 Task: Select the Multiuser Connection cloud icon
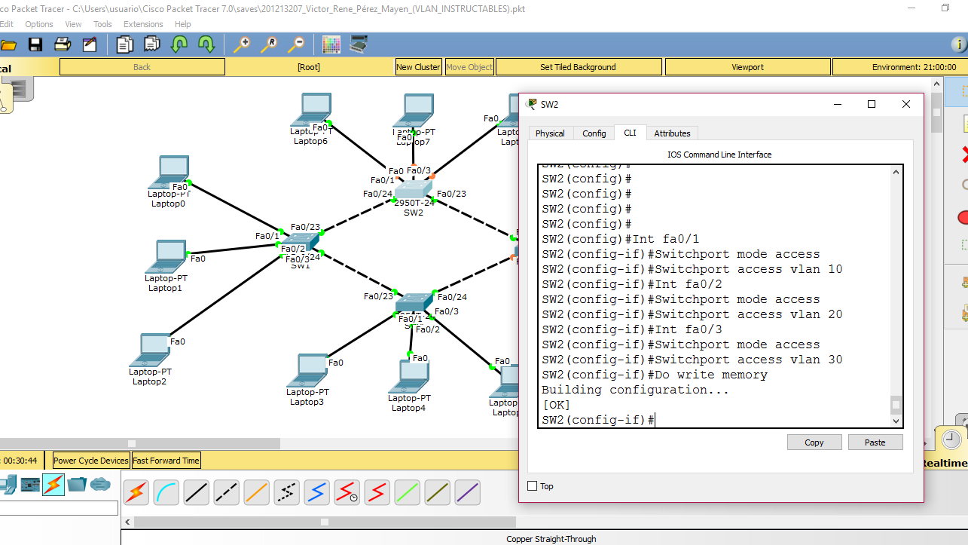click(x=100, y=484)
